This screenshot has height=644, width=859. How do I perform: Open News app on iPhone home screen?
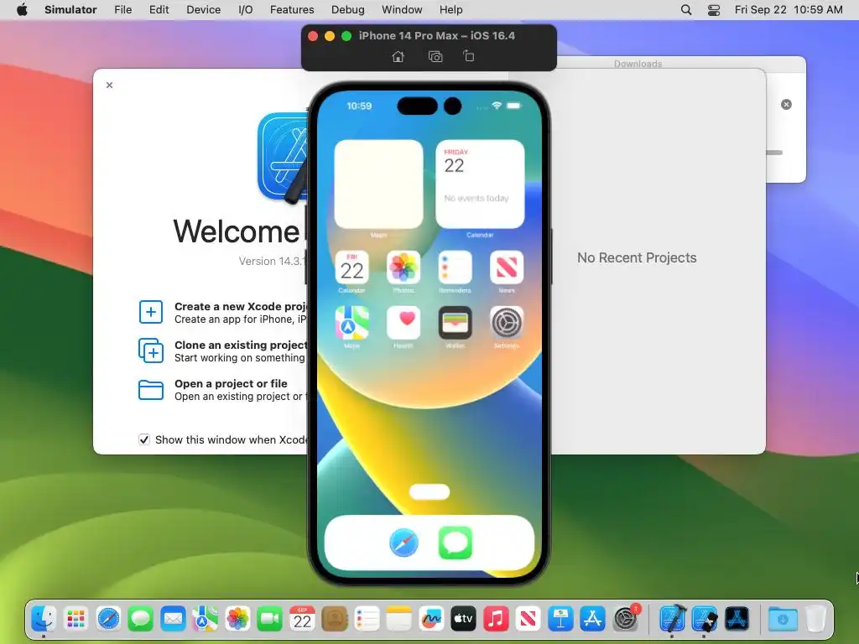click(507, 267)
